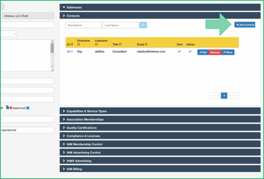
Task: Expand IAM Advertising Control section
Action: click(x=160, y=153)
